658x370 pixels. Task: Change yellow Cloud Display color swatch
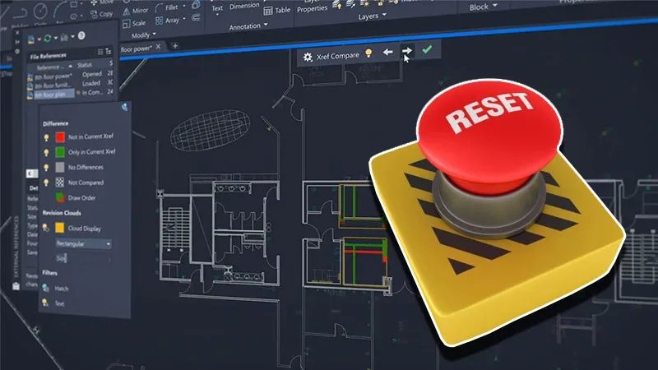[59, 228]
